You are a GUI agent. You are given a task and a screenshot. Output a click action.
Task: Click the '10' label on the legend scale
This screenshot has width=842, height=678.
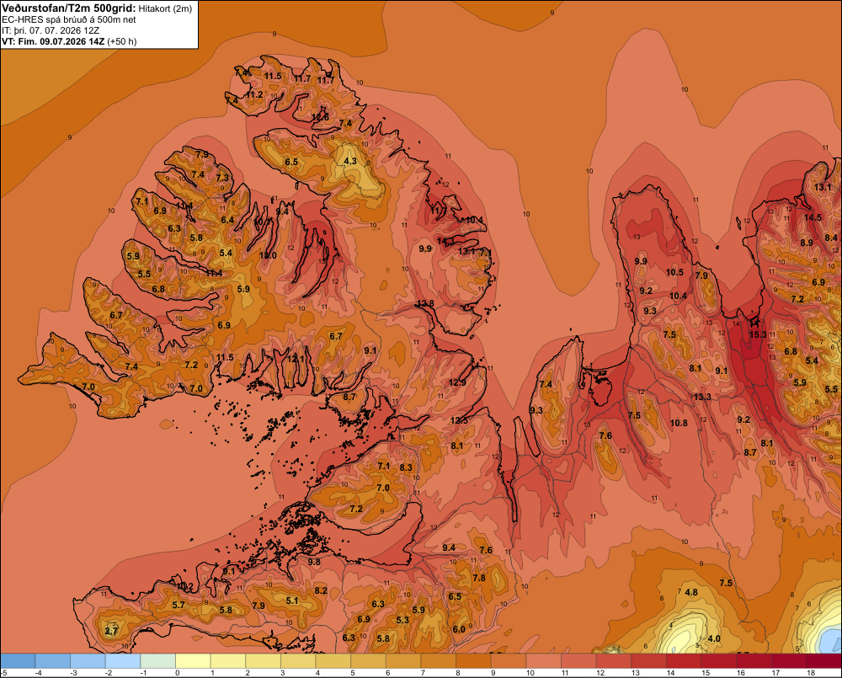tap(530, 673)
